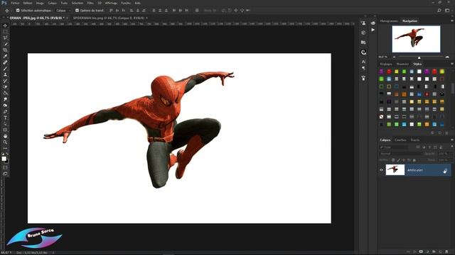The height and width of the screenshot is (255, 455).
Task: Click the foreground color swatch
Action: [x=4, y=159]
